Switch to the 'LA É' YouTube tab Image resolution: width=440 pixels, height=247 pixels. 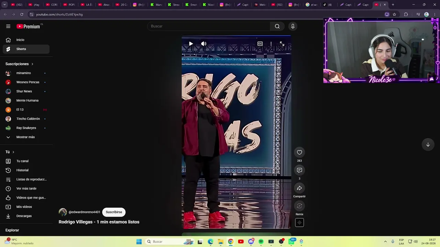tap(87, 5)
